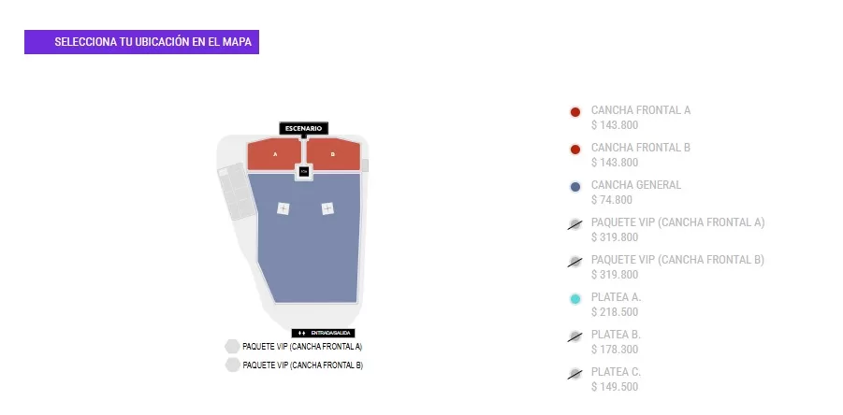Viewport: 843px width, 415px height.
Task: Click the Cancha Frontal A legend label
Action: [x=641, y=110]
